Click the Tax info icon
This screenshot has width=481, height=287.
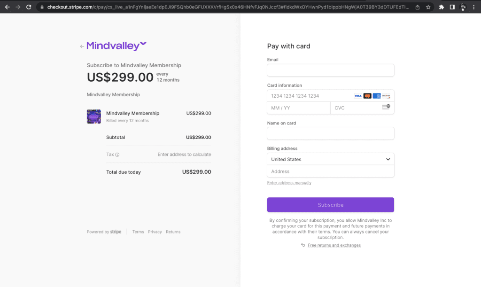click(117, 155)
